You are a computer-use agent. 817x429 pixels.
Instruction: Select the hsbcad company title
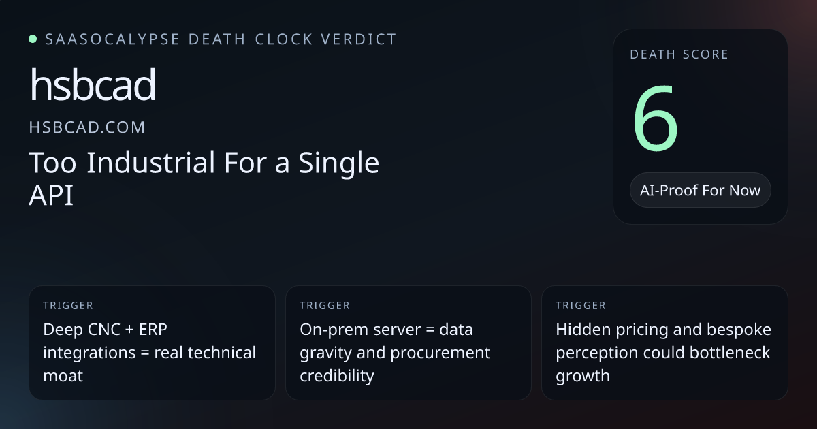coord(93,86)
